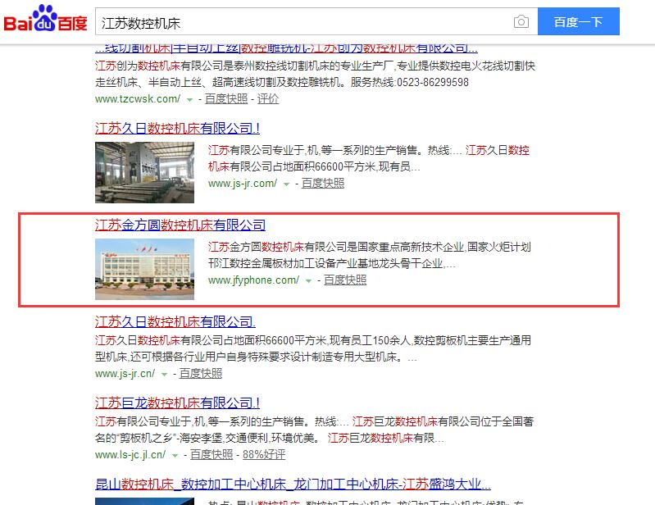Visit www.jfyphone.com/ URL
The height and width of the screenshot is (505, 655).
253,280
